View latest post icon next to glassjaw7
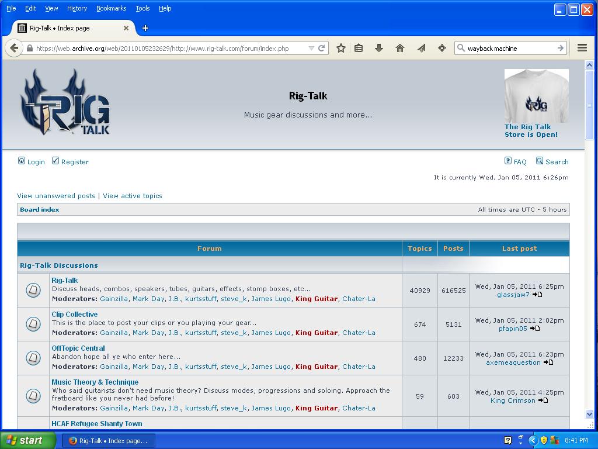 (x=537, y=295)
